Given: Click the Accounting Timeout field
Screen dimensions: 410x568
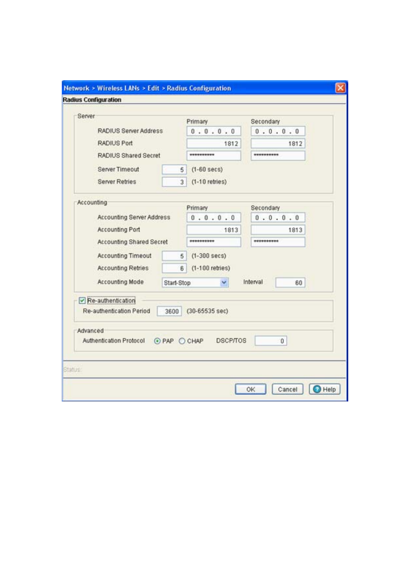Looking at the screenshot, I should coord(174,256).
